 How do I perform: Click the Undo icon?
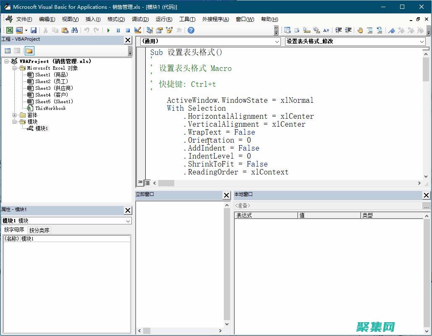pyautogui.click(x=87, y=30)
